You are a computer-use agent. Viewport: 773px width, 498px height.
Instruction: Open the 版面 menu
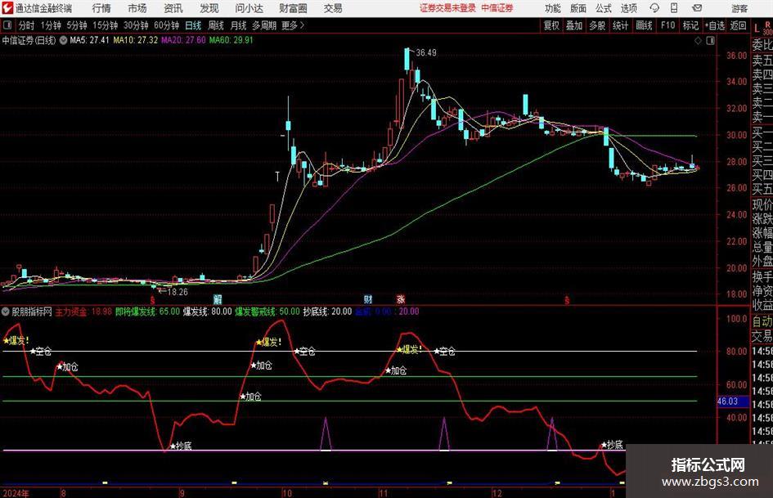pos(578,8)
